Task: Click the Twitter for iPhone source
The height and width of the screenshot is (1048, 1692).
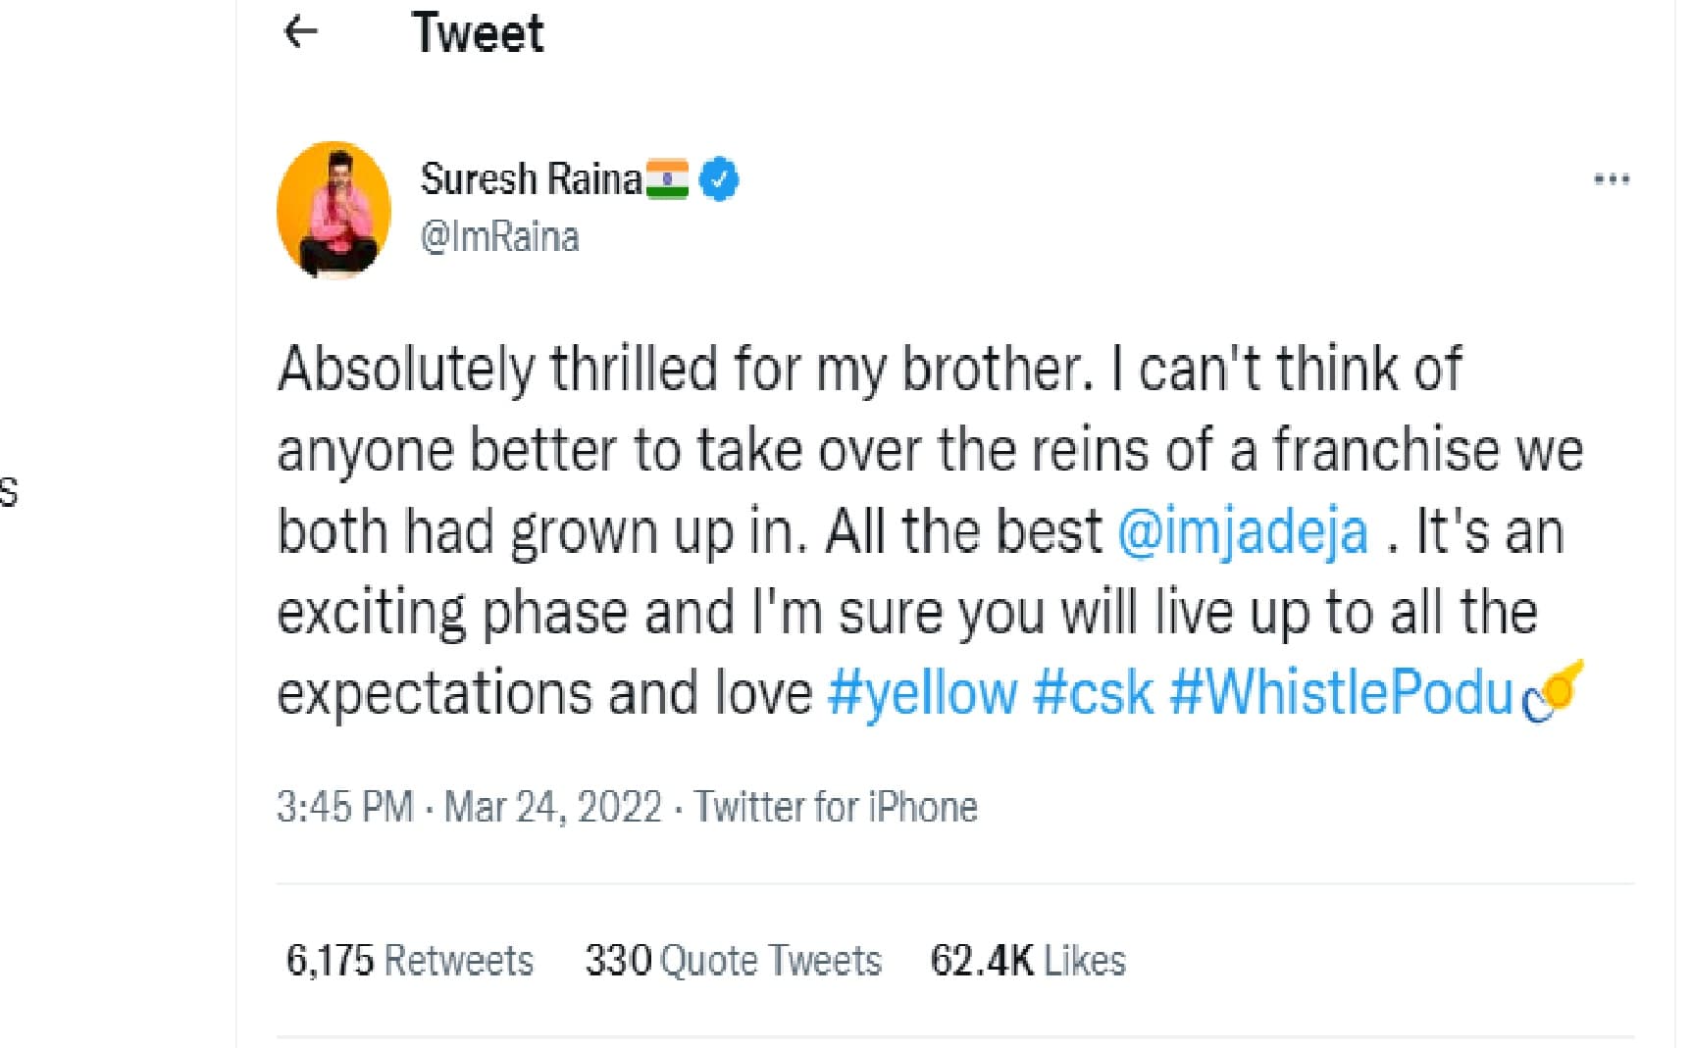Action: click(836, 807)
